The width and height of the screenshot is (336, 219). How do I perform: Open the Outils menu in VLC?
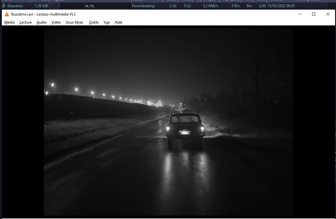[x=94, y=22]
